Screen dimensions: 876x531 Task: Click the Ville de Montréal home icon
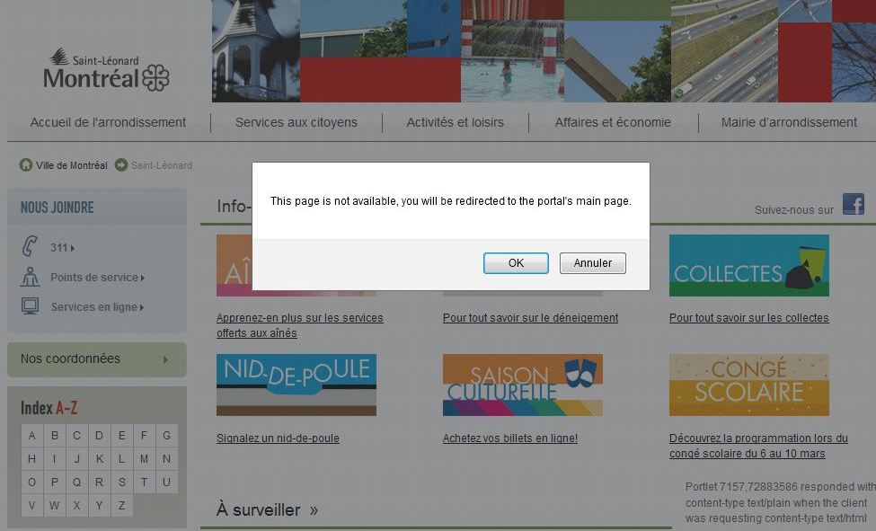click(26, 165)
